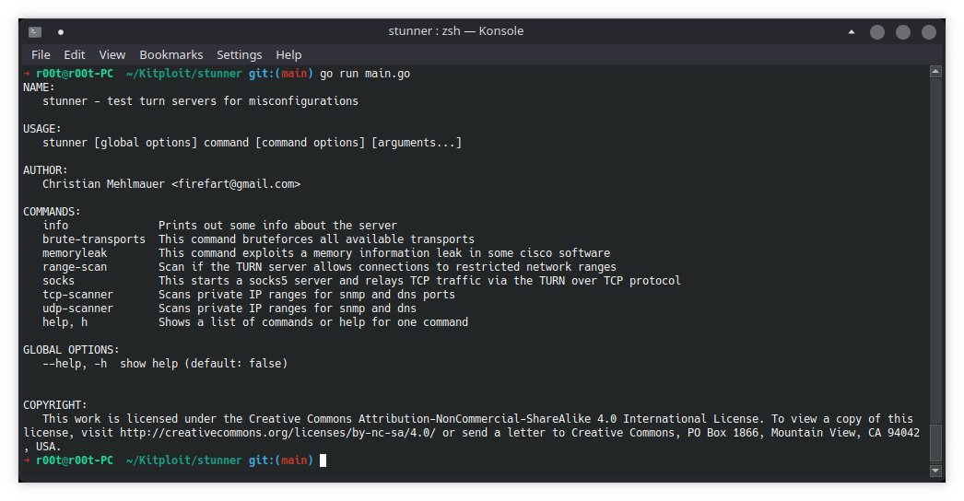This screenshot has width=964, height=501.
Task: Open the Edit menu
Action: [x=75, y=54]
